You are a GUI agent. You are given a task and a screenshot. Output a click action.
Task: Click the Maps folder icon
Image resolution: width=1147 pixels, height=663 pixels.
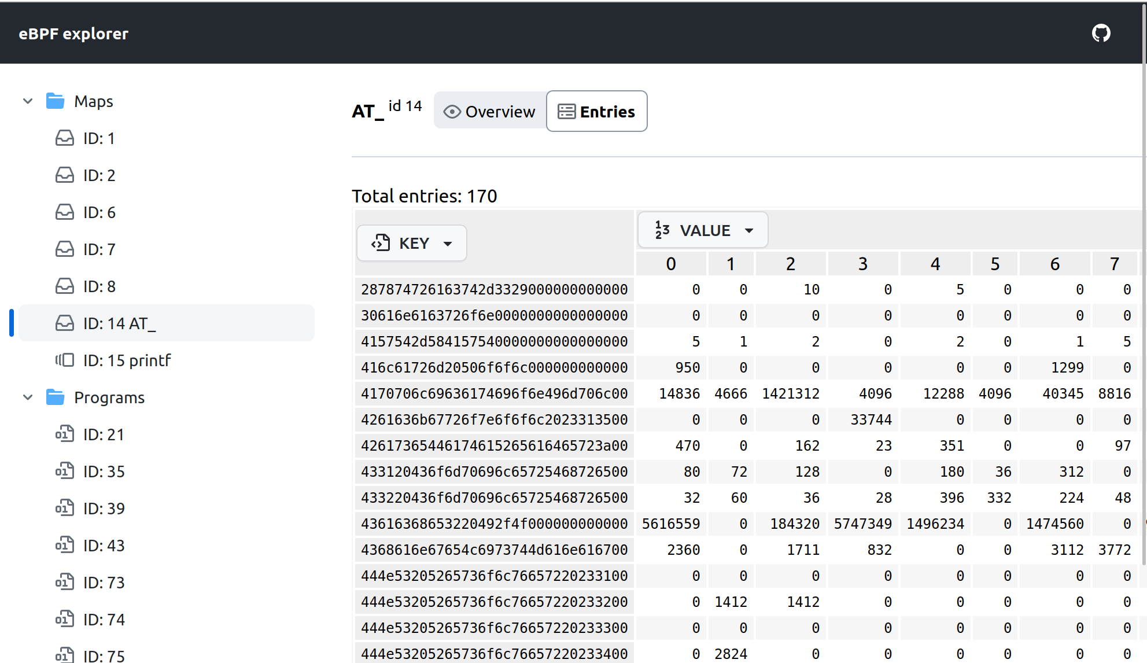click(56, 101)
